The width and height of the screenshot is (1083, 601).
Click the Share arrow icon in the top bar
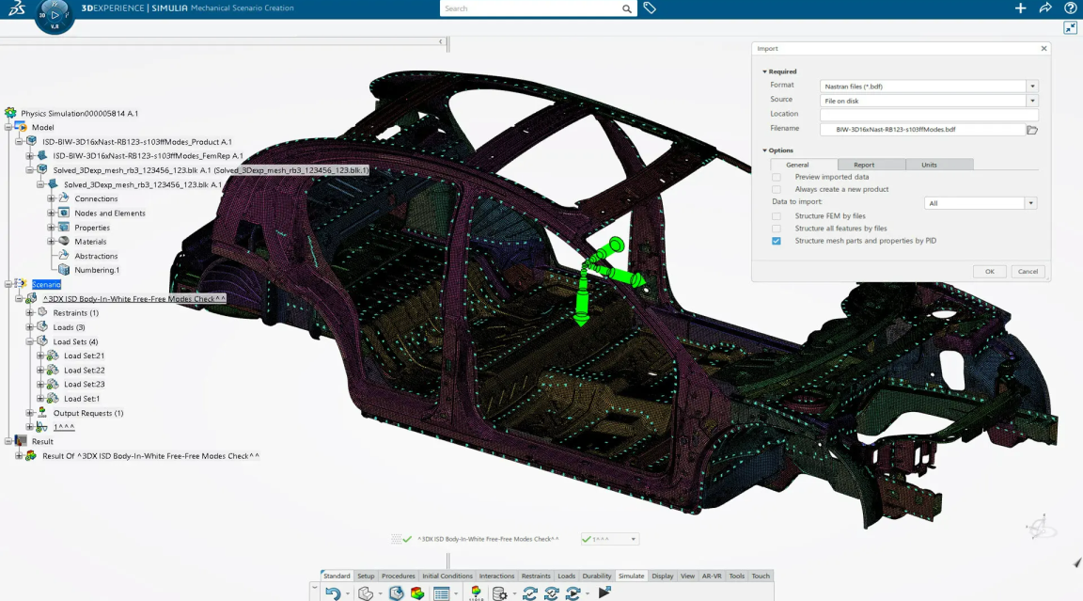click(1045, 8)
